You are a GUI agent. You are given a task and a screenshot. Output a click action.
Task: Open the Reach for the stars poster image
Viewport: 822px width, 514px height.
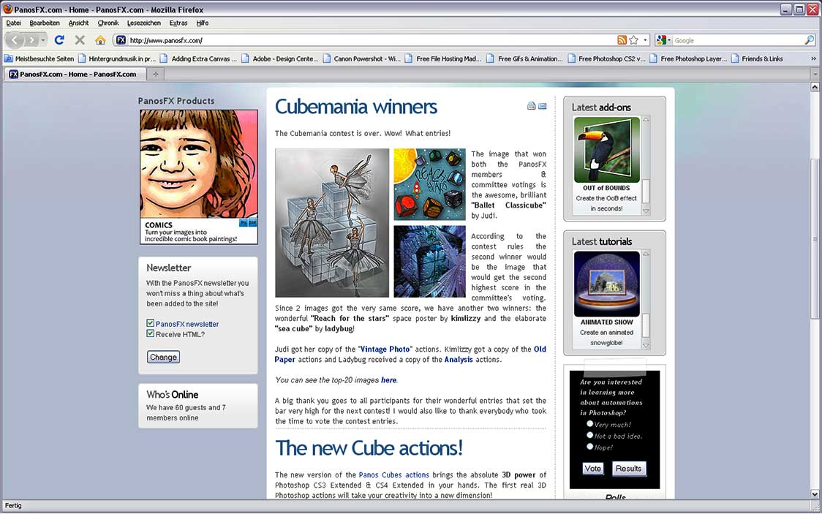coord(430,184)
